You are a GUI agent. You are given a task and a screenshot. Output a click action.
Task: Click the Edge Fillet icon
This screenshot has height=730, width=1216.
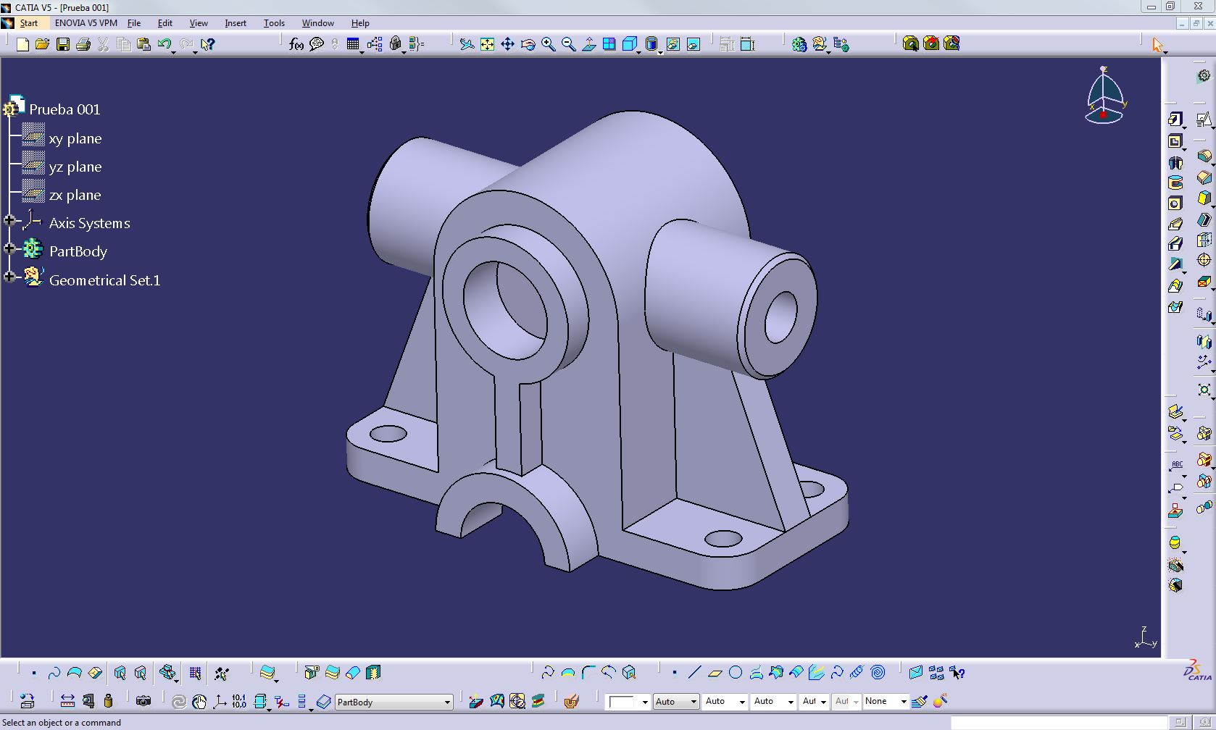pyautogui.click(x=1204, y=156)
